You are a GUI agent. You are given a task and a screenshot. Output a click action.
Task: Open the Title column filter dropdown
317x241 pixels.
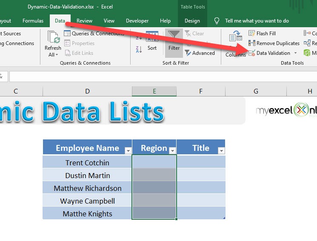coord(221,150)
